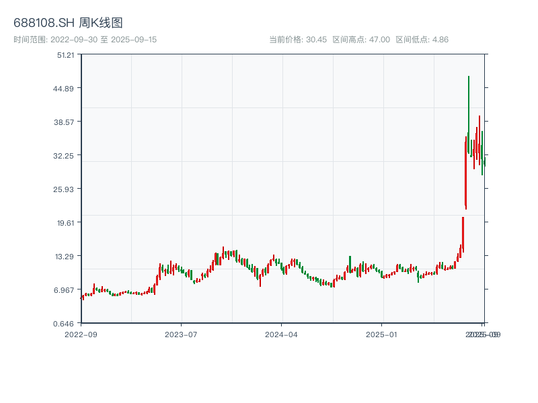Click the 44.89 y-axis label
Viewport: 538px width, 403px height.
point(63,89)
